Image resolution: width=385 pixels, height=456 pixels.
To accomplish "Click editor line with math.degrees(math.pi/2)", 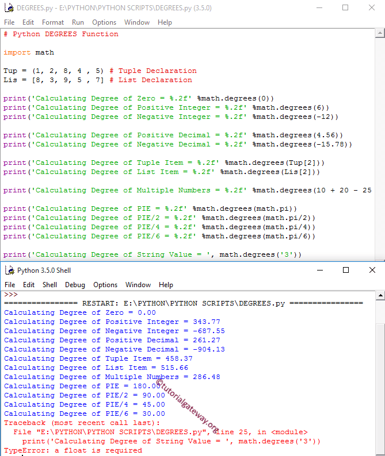I will coord(159,218).
